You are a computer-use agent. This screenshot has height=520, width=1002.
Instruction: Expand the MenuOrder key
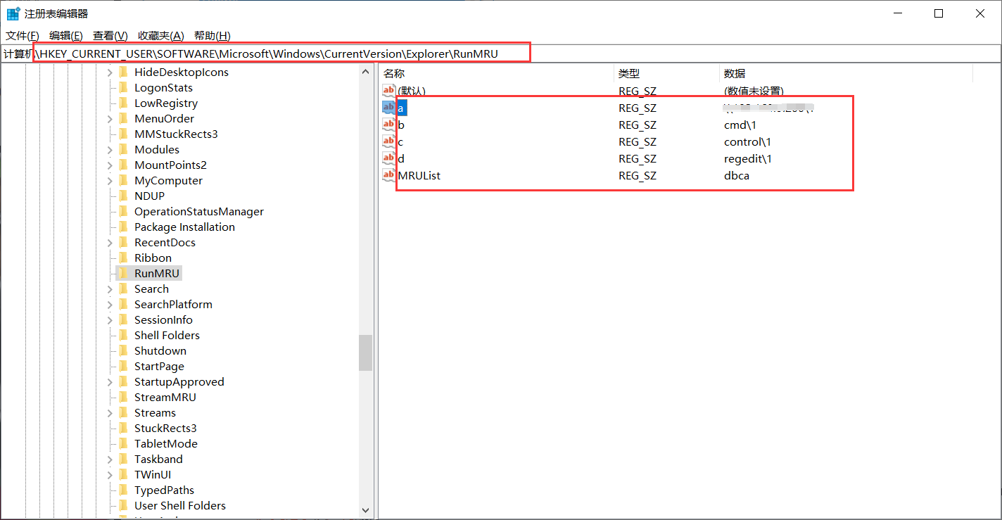tap(110, 119)
